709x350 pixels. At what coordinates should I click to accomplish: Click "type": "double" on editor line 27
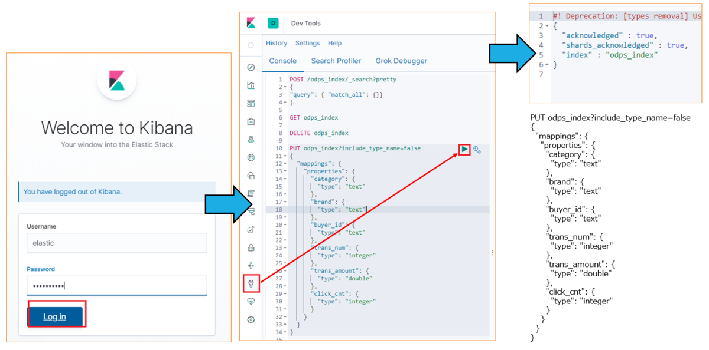(345, 279)
